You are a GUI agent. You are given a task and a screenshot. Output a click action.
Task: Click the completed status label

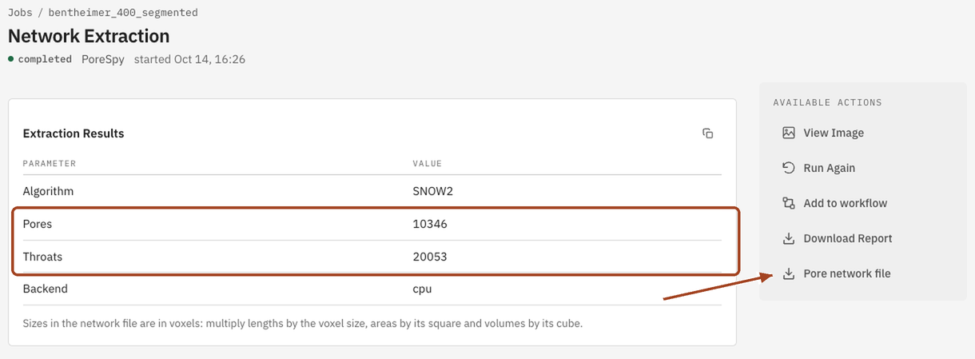(45, 59)
